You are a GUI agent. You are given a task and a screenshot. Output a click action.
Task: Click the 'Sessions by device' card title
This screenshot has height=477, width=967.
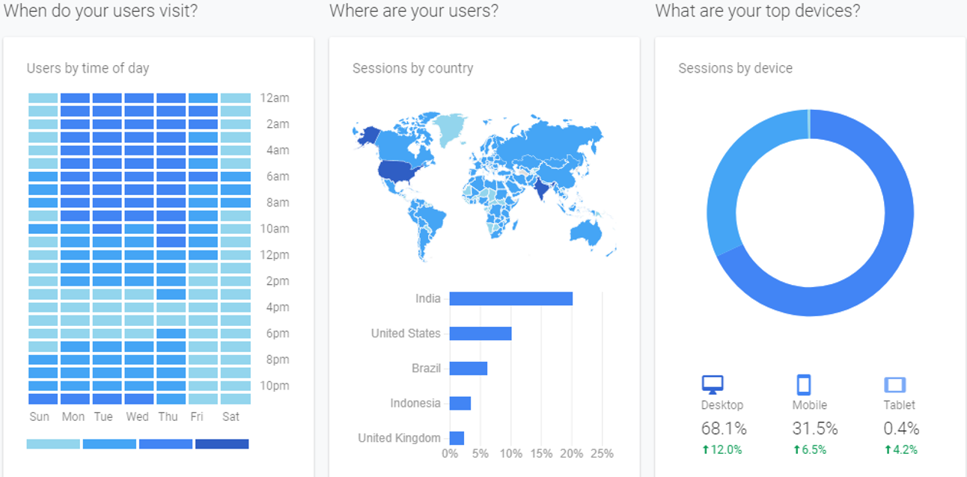point(735,69)
